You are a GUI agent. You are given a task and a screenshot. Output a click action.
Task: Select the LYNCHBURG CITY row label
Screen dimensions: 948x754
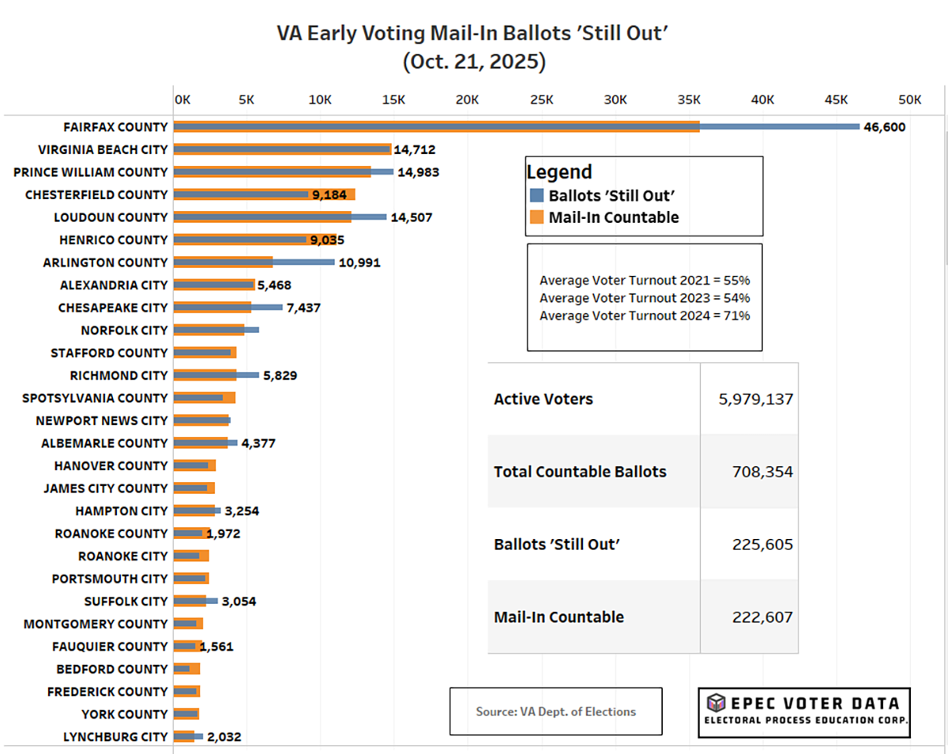[x=115, y=737]
